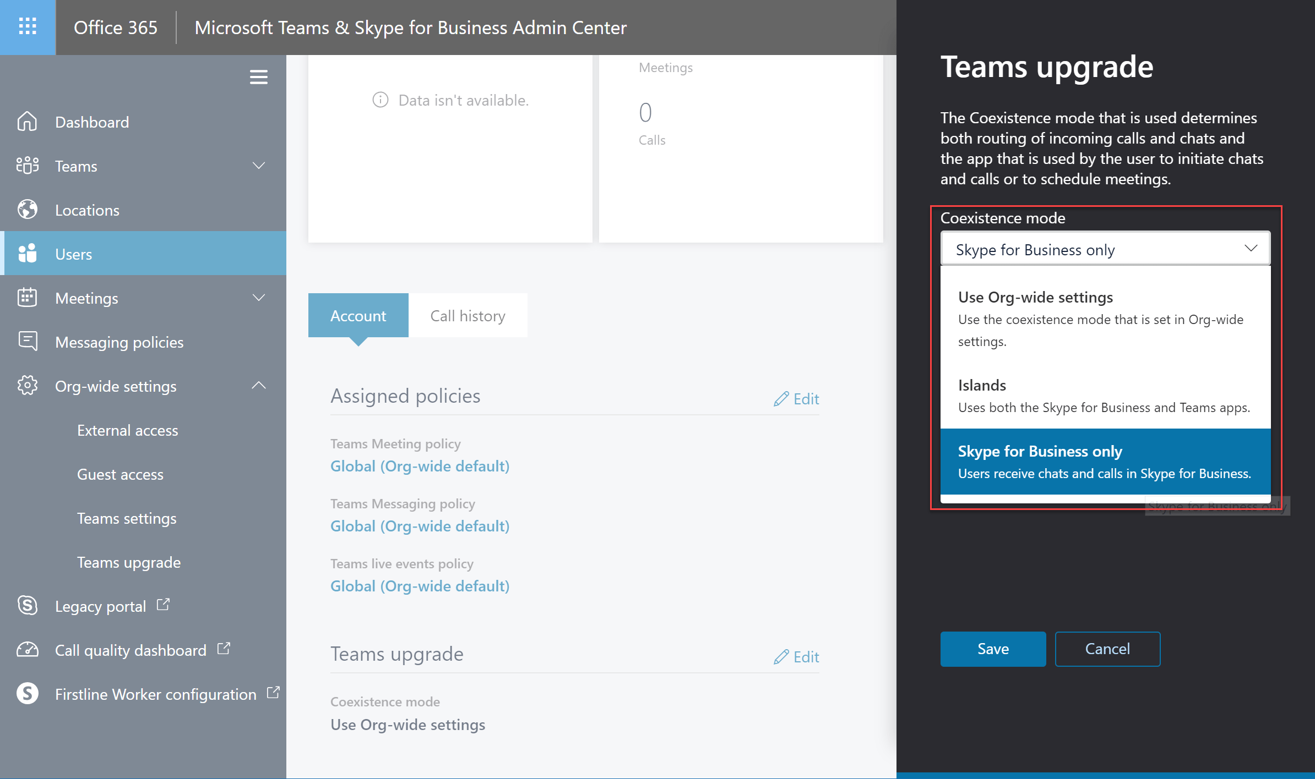This screenshot has height=779, width=1315.
Task: Click the Dashboard home icon
Action: point(27,122)
